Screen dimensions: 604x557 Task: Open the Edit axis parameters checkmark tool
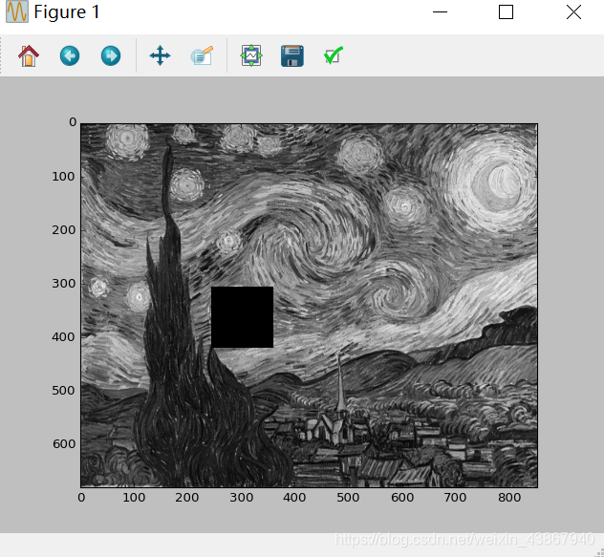tap(334, 55)
